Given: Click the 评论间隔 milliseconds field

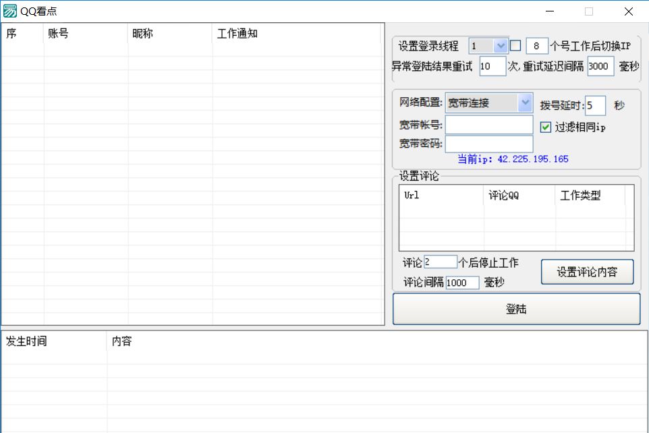Looking at the screenshot, I should [462, 283].
